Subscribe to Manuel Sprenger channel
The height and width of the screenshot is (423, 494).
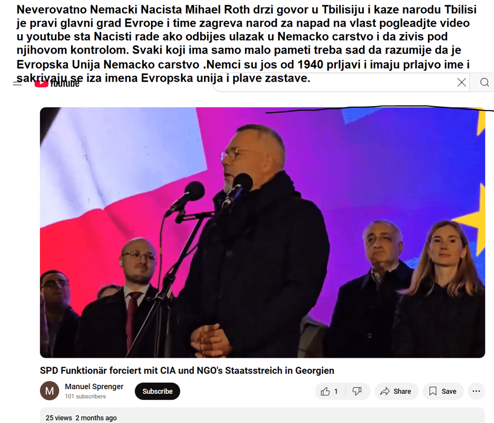click(x=157, y=392)
